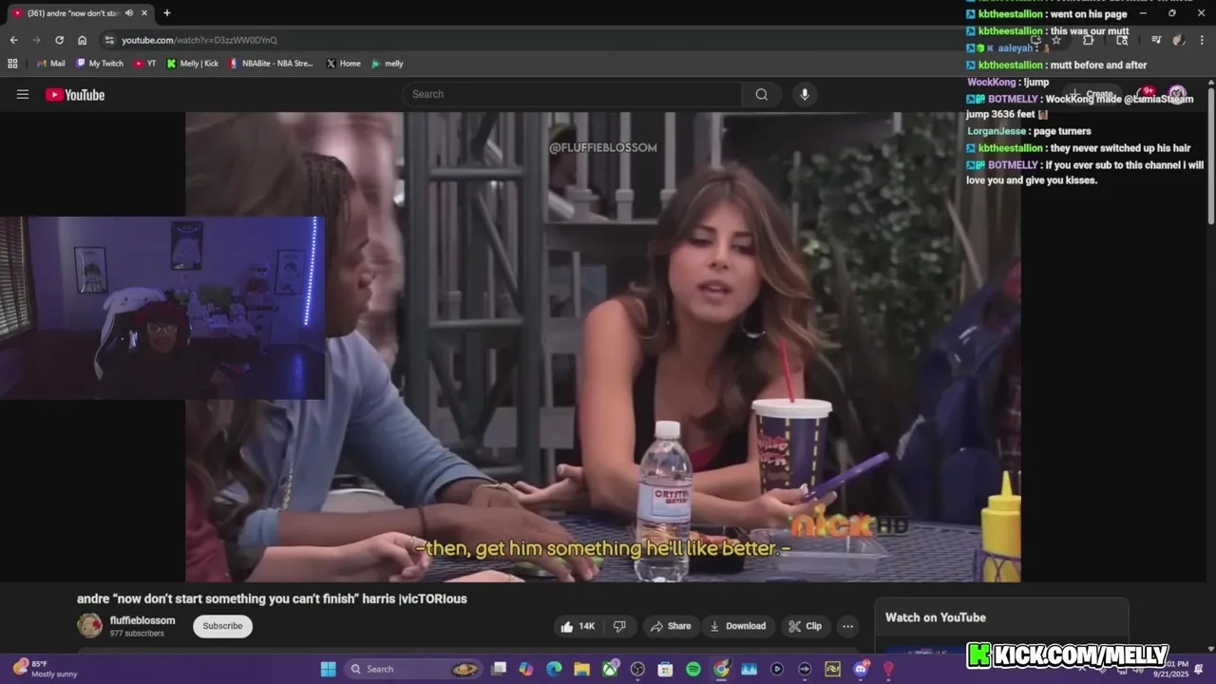Click the '977 subscribers' text

coord(137,634)
